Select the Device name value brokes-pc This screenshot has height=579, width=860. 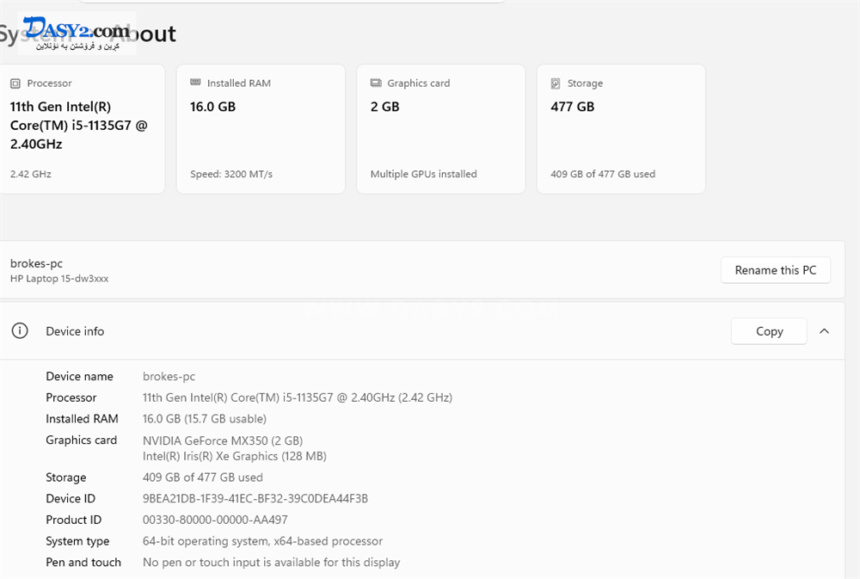click(x=169, y=377)
